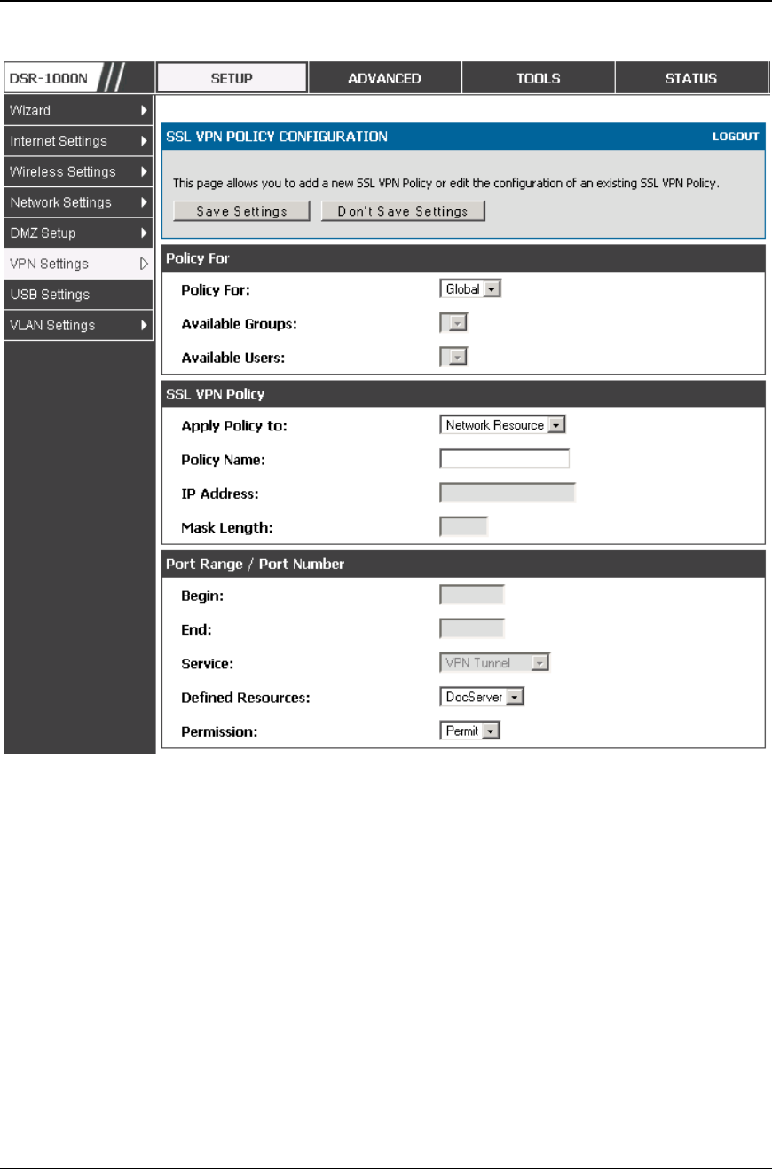Click the Save Settings button
Image resolution: width=772 pixels, height=1169 pixels.
(241, 211)
